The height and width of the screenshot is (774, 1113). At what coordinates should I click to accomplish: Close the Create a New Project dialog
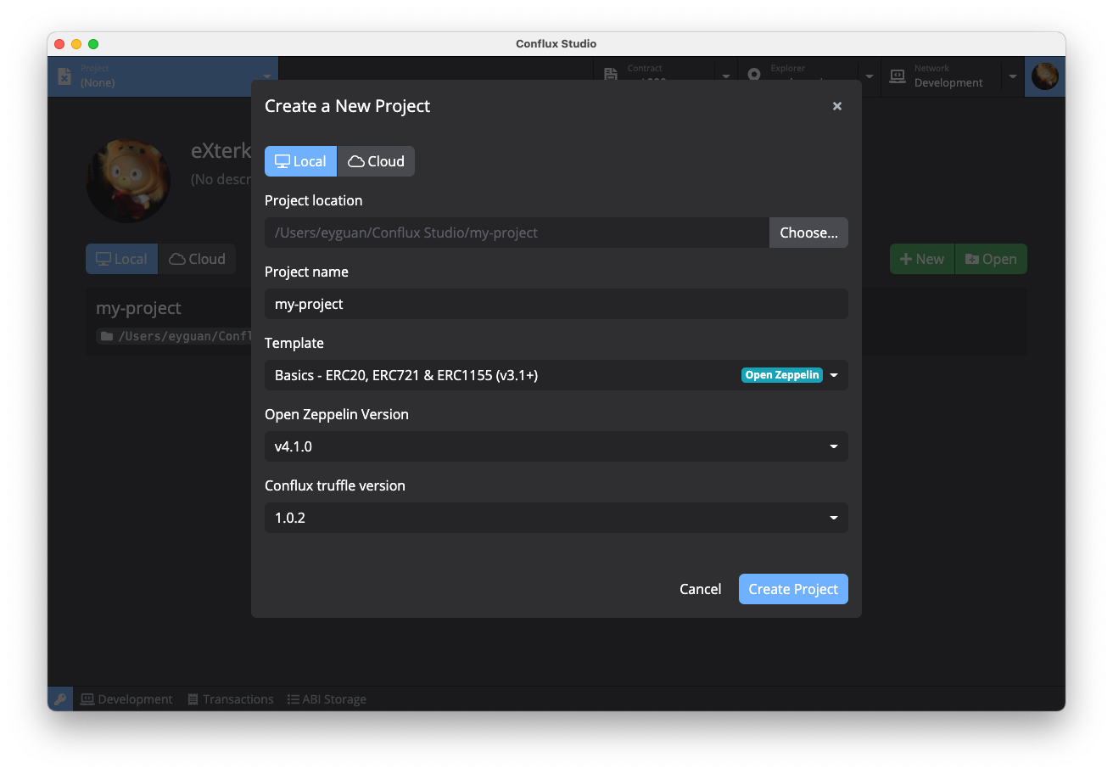[x=836, y=106]
